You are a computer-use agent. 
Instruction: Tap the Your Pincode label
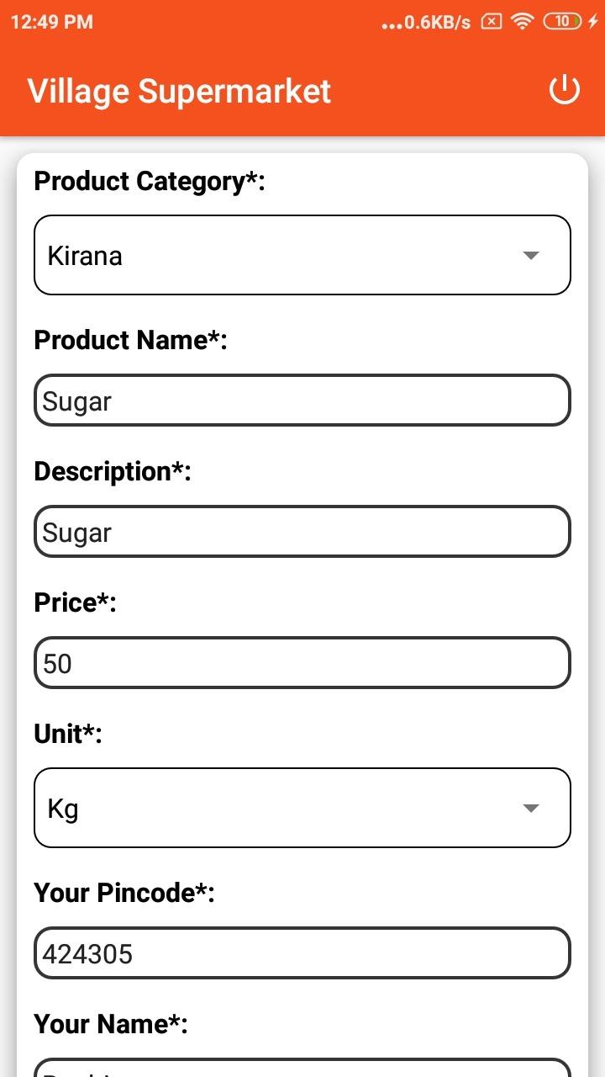124,893
